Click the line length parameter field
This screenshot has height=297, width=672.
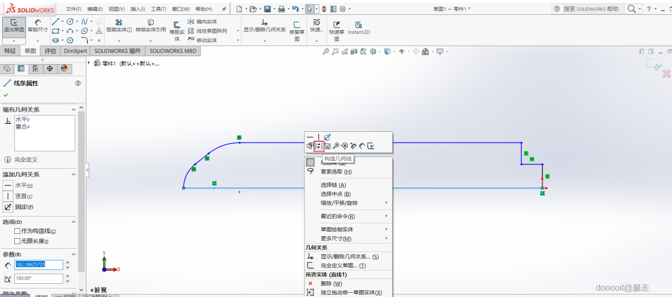pos(38,265)
